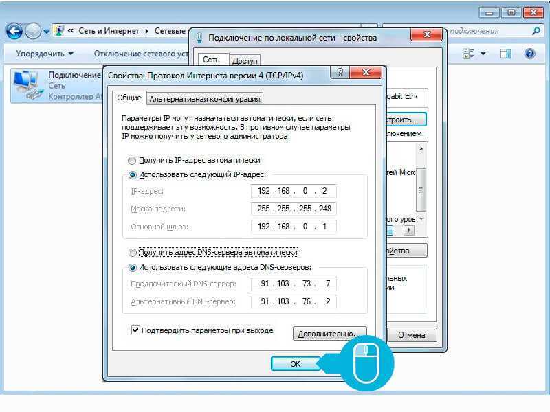Click the default gateway field 192.168.0.1

pos(294,227)
